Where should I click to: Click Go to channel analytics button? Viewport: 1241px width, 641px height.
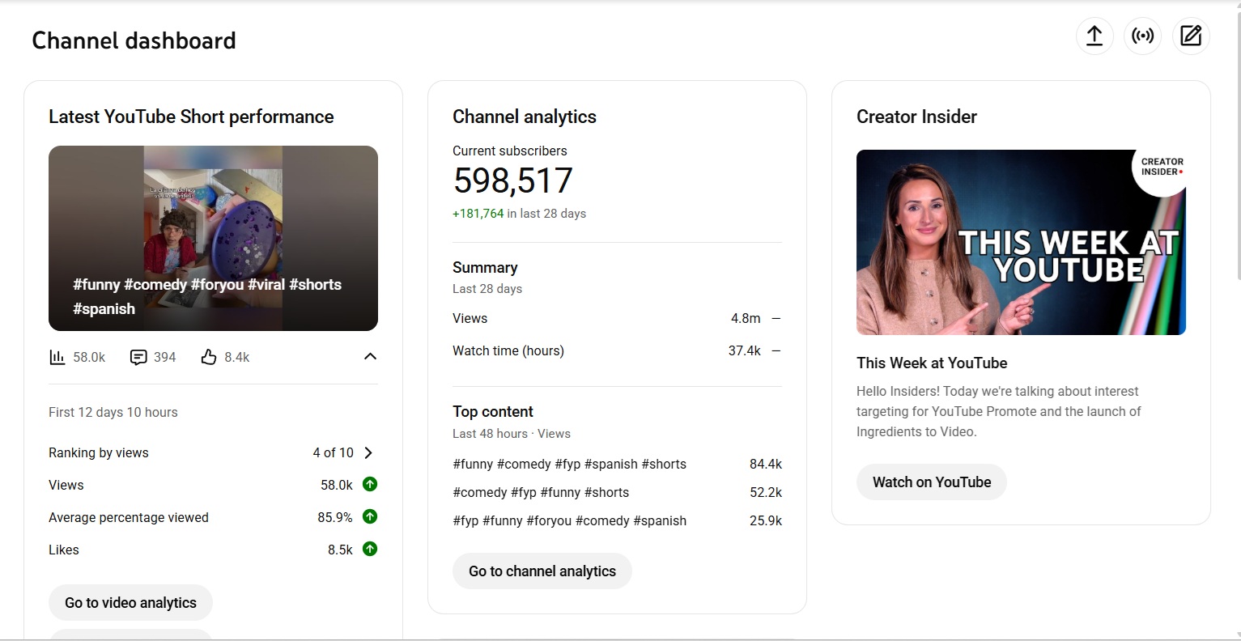(x=542, y=571)
